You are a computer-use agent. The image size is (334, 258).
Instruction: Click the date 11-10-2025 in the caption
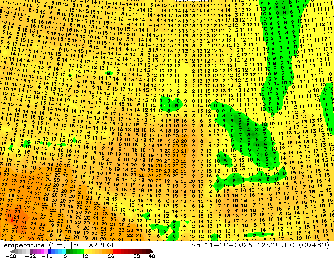(x=228, y=245)
